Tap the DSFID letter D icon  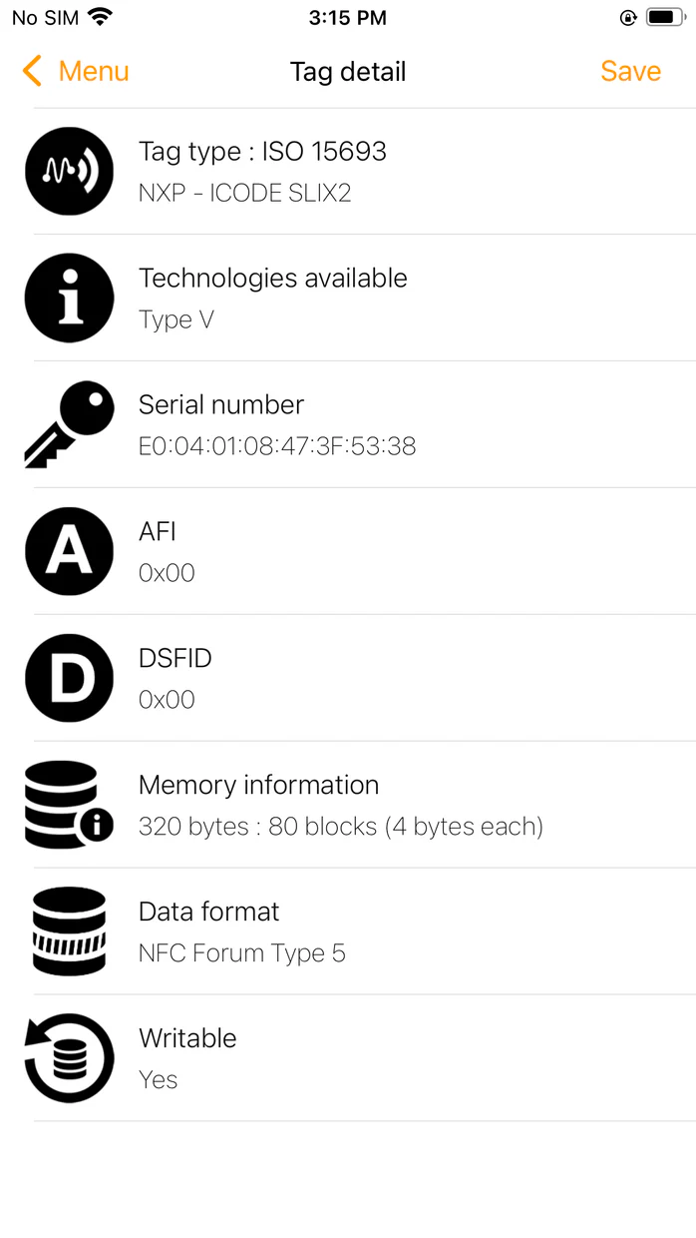[69, 678]
